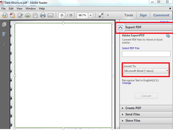
Task: Select the edit/sign document toolbar icon
Action: tap(20, 15)
